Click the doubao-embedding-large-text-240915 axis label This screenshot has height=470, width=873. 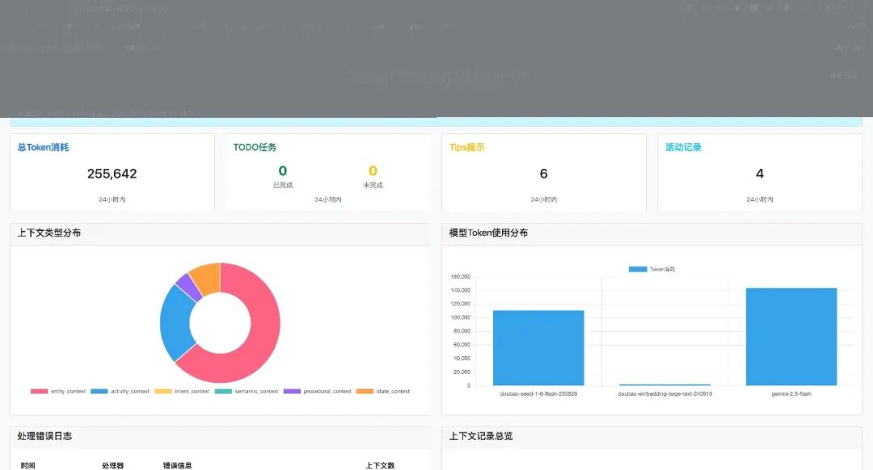664,394
